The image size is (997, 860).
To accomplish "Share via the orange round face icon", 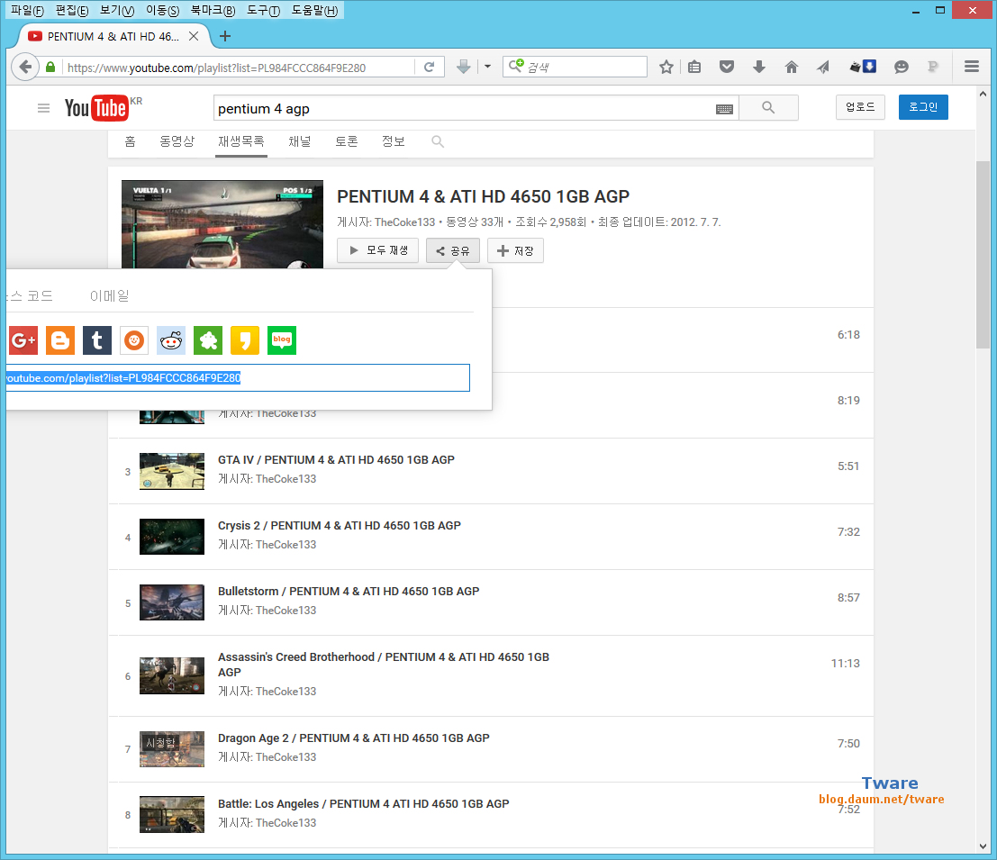I will [x=134, y=340].
